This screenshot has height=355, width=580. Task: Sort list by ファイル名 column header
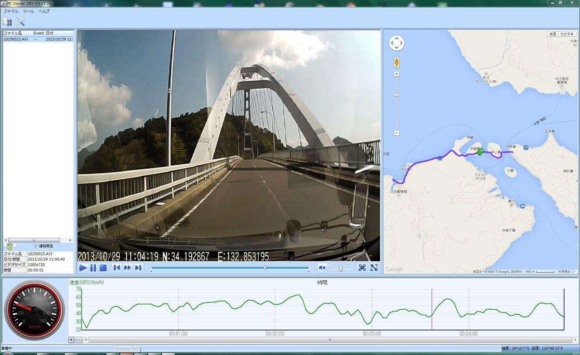point(18,33)
